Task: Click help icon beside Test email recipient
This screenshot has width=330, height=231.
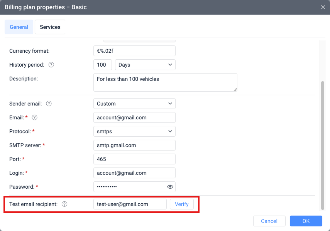Action: [64, 204]
